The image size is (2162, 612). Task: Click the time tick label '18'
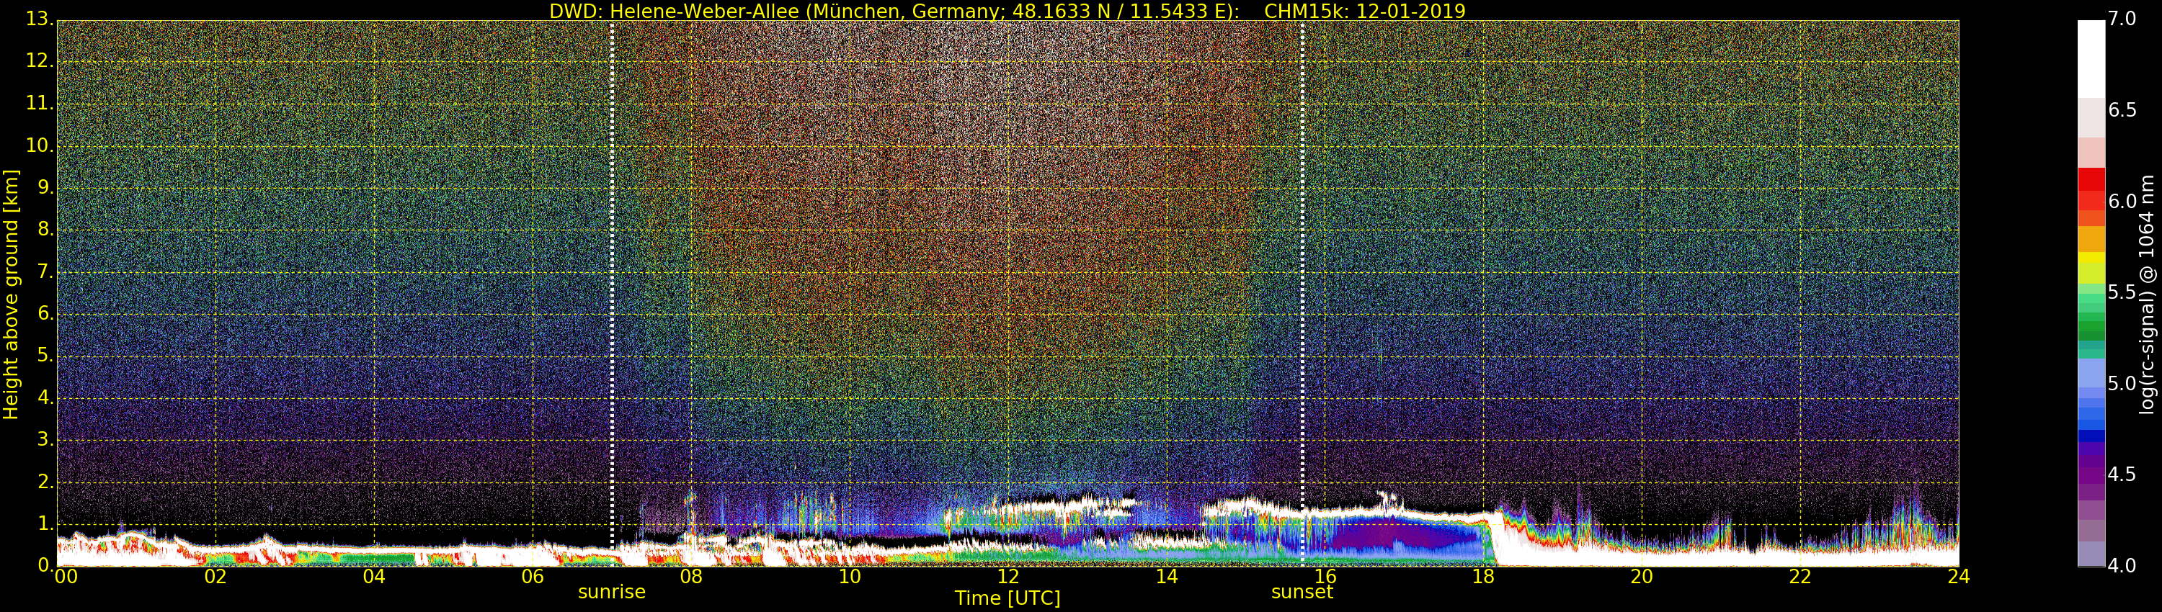1483,577
